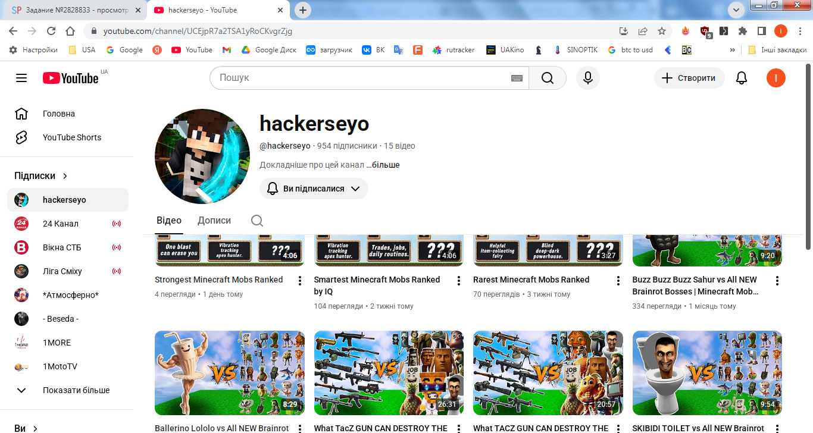Expand the Ви section in sidebar
813x433 pixels.
click(x=35, y=428)
